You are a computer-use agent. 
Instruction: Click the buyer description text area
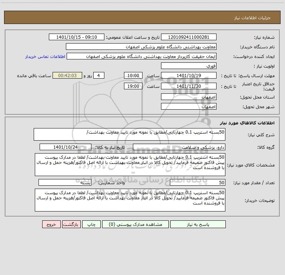pyautogui.click(x=130, y=200)
